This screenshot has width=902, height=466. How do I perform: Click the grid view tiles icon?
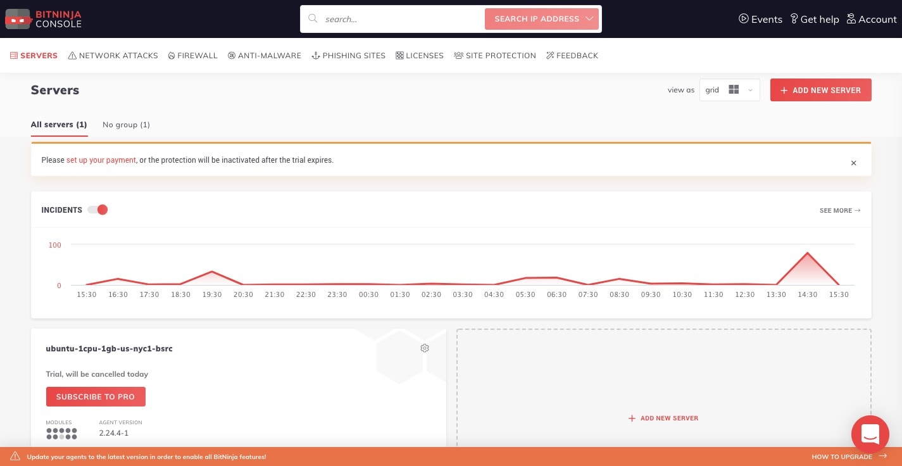click(x=734, y=90)
